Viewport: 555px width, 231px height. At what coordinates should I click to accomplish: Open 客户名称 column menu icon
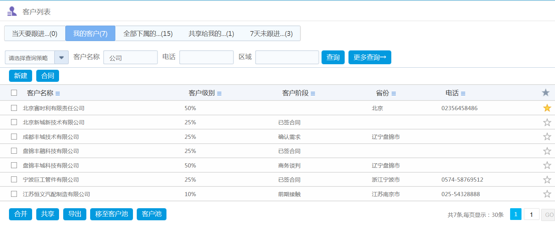pos(58,94)
